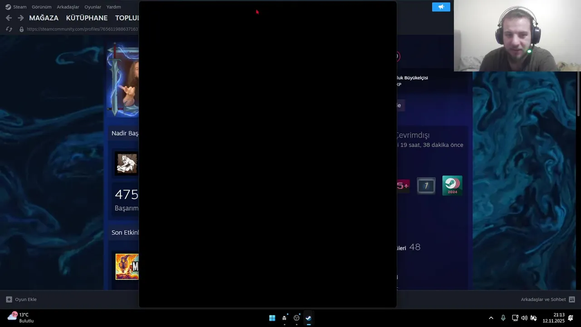Go back with the left arrow

(x=9, y=18)
